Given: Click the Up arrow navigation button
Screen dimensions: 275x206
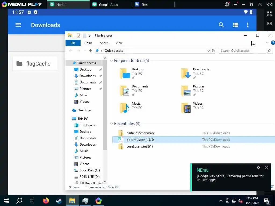Looking at the screenshot, I should [x=90, y=51].
